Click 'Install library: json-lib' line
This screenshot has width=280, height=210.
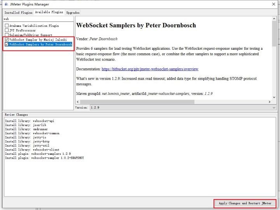click(26, 125)
